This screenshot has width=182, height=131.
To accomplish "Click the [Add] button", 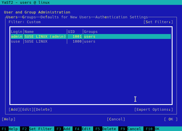I will point(14,109).
